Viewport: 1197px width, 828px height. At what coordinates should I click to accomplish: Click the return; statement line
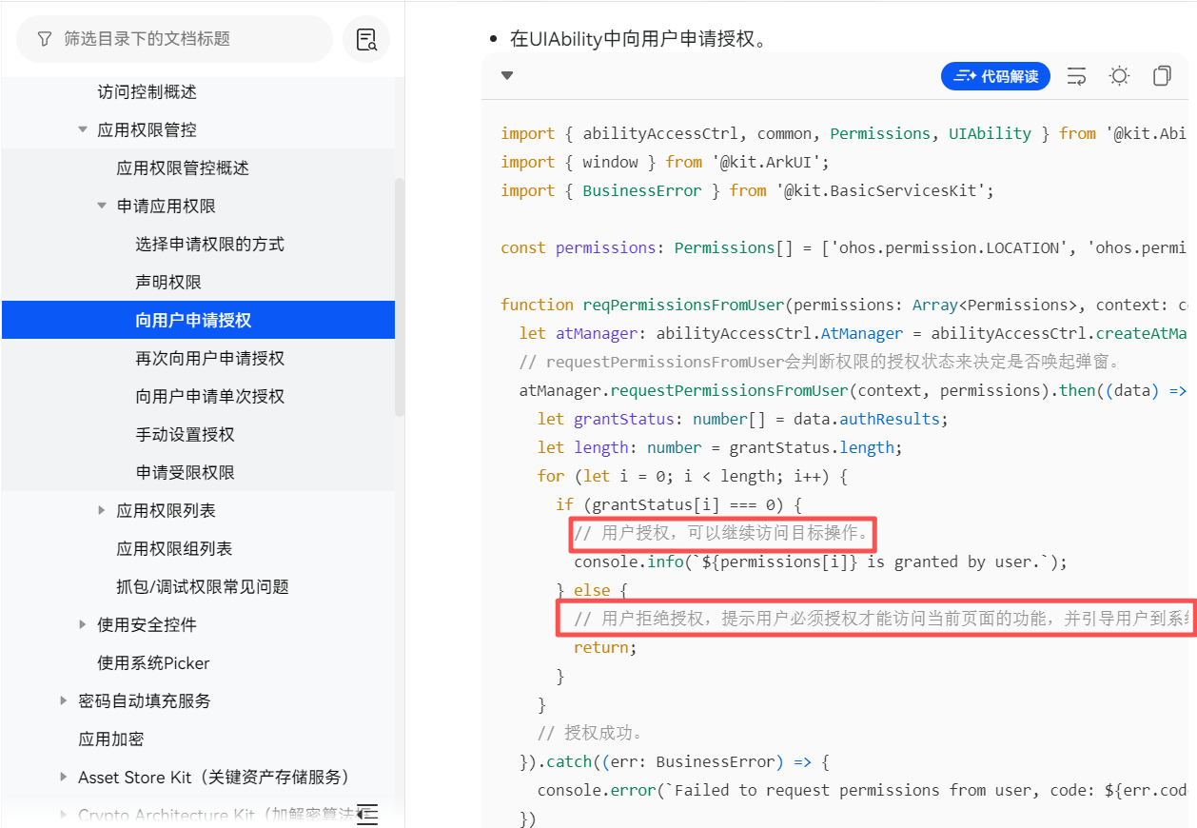[604, 647]
